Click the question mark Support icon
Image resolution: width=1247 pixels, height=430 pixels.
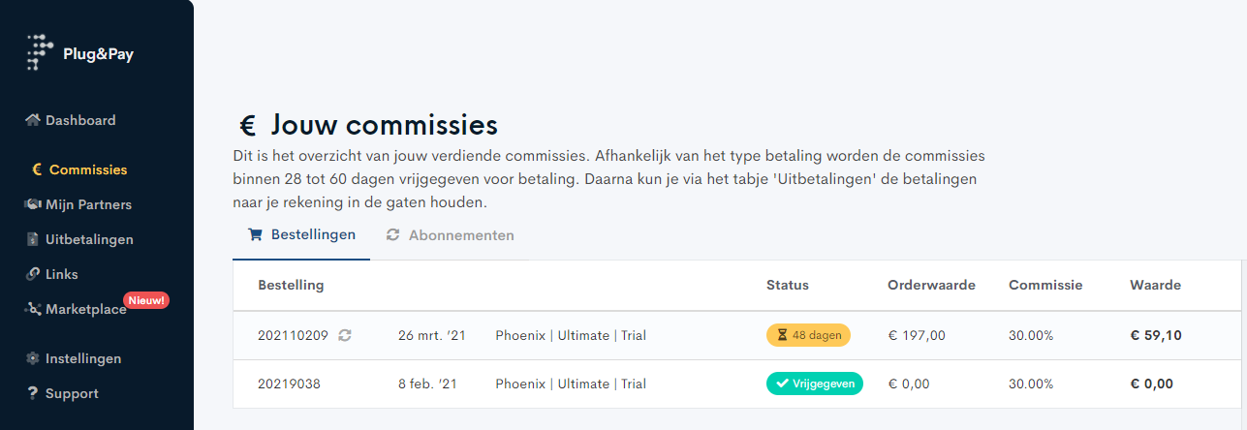tap(33, 393)
